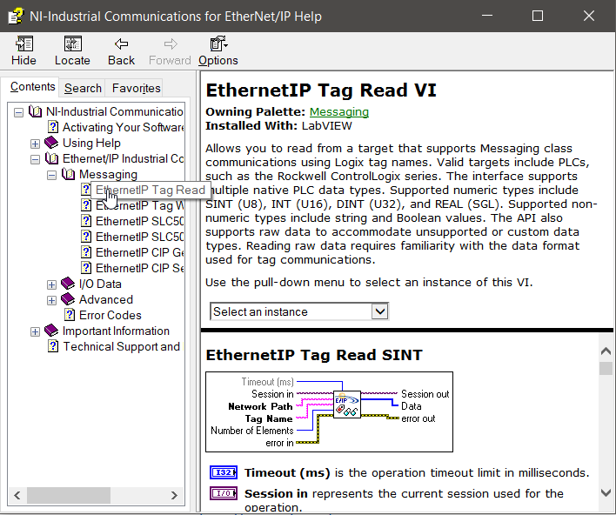Viewport: 616px width, 515px height.
Task: Open the Error Codes topic
Action: coord(110,315)
